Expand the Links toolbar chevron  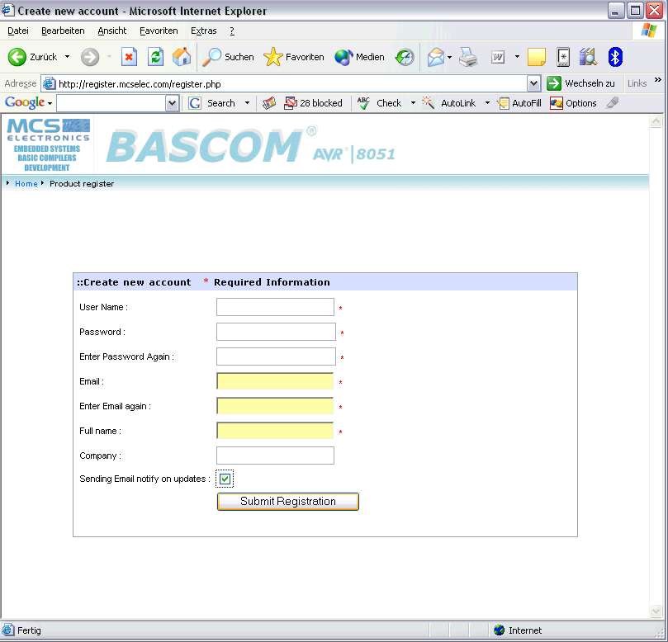click(658, 80)
